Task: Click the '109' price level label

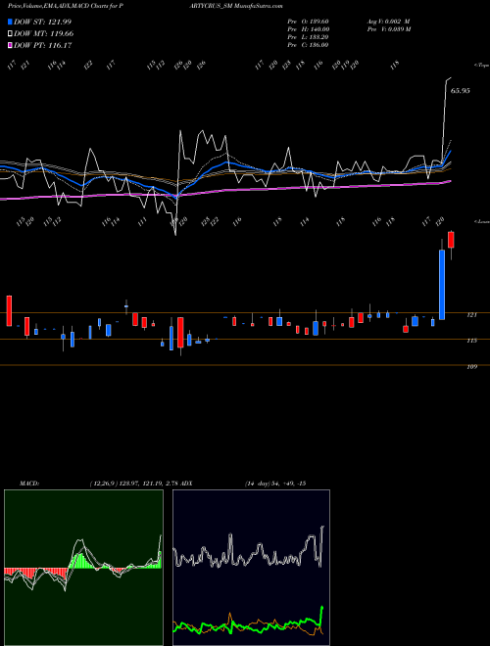Action: click(x=471, y=367)
